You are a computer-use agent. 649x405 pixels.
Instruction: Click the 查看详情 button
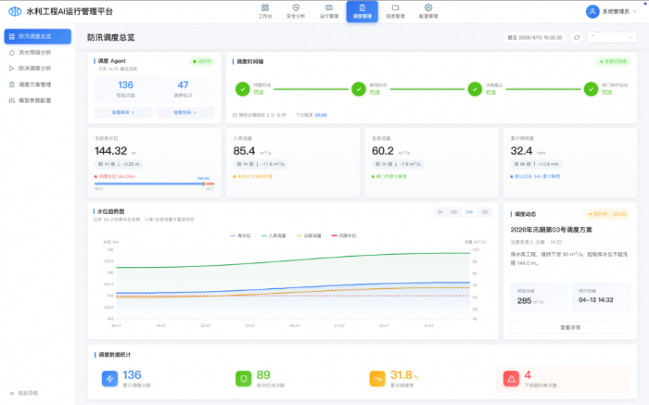coord(570,327)
